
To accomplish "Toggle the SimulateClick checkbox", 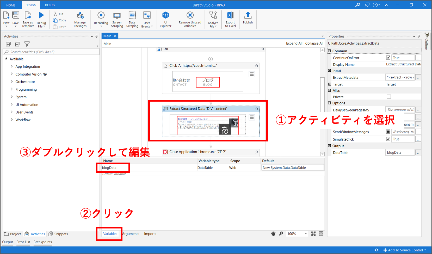I will click(388, 139).
